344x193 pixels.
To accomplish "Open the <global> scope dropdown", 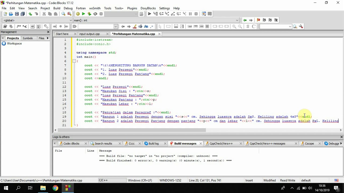I will tap(71, 20).
